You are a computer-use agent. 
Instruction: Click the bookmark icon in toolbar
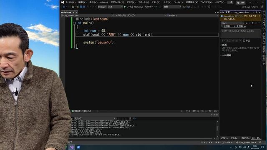pyautogui.click(x=209, y=7)
